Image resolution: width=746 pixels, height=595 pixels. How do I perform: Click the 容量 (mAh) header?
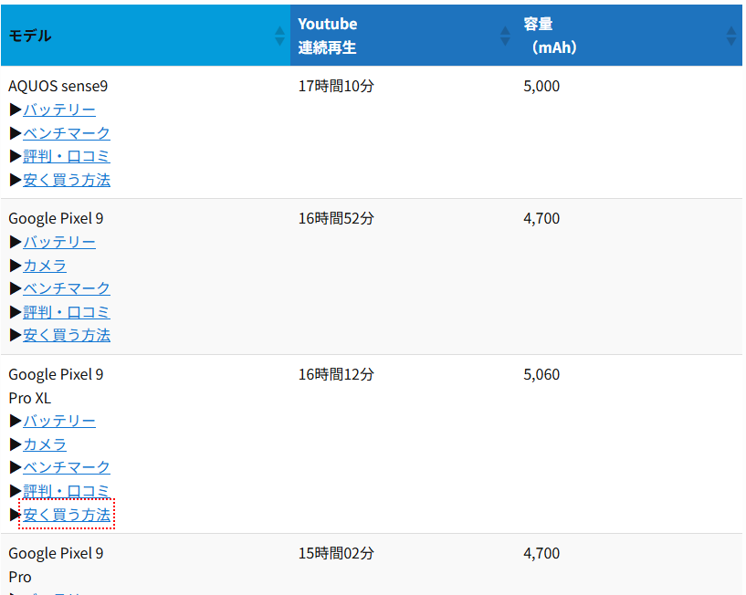pyautogui.click(x=629, y=36)
